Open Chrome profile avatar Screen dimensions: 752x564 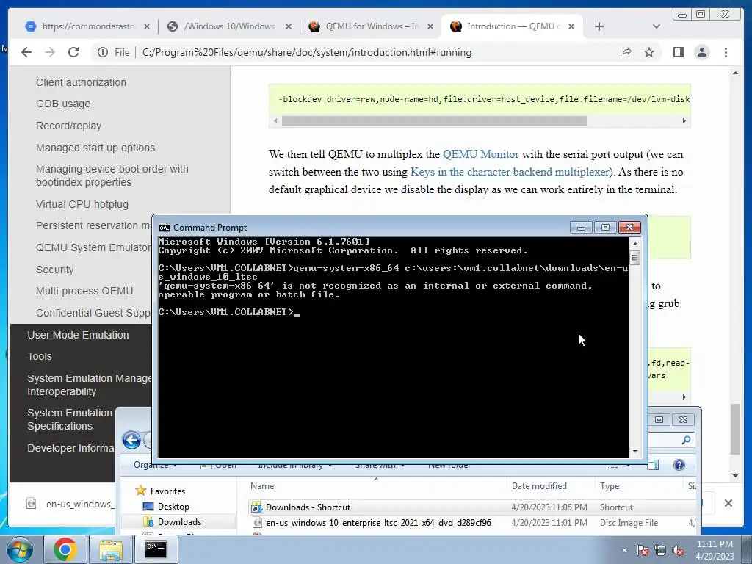701,52
